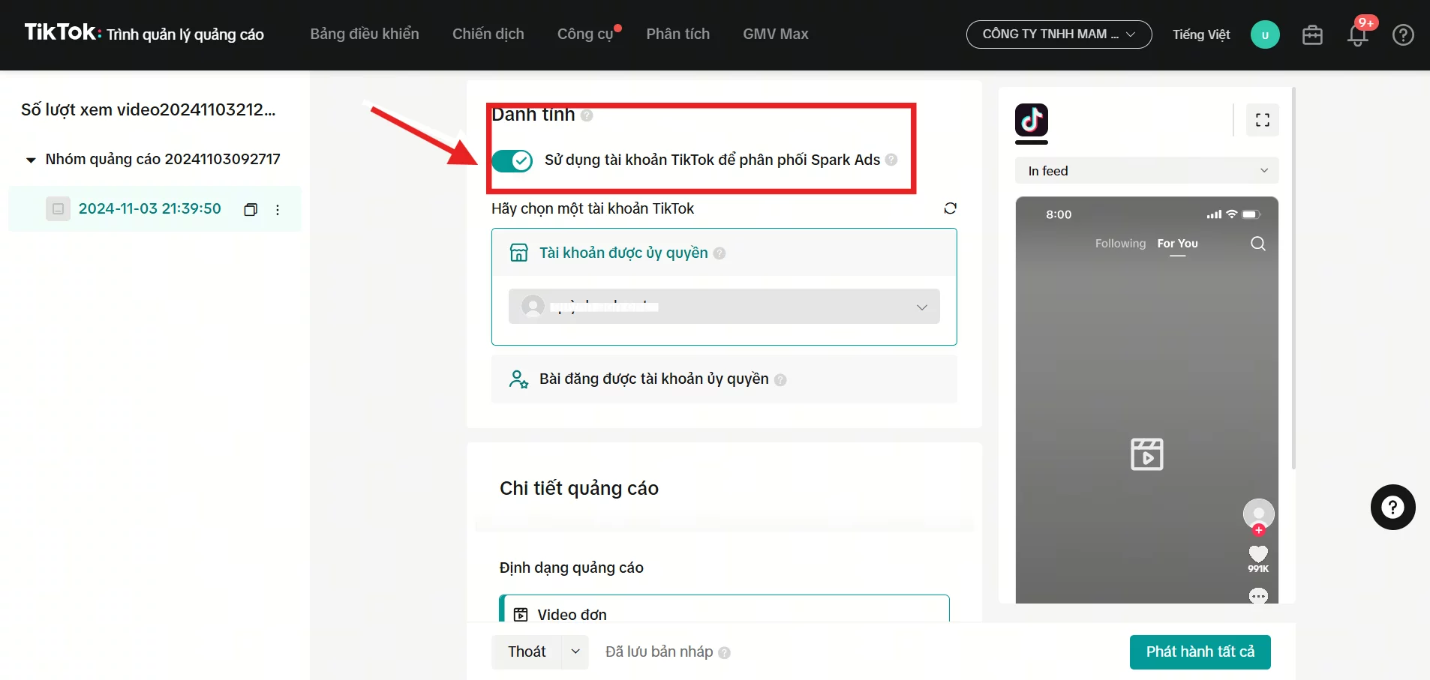Click For You tab in preview

click(x=1177, y=244)
